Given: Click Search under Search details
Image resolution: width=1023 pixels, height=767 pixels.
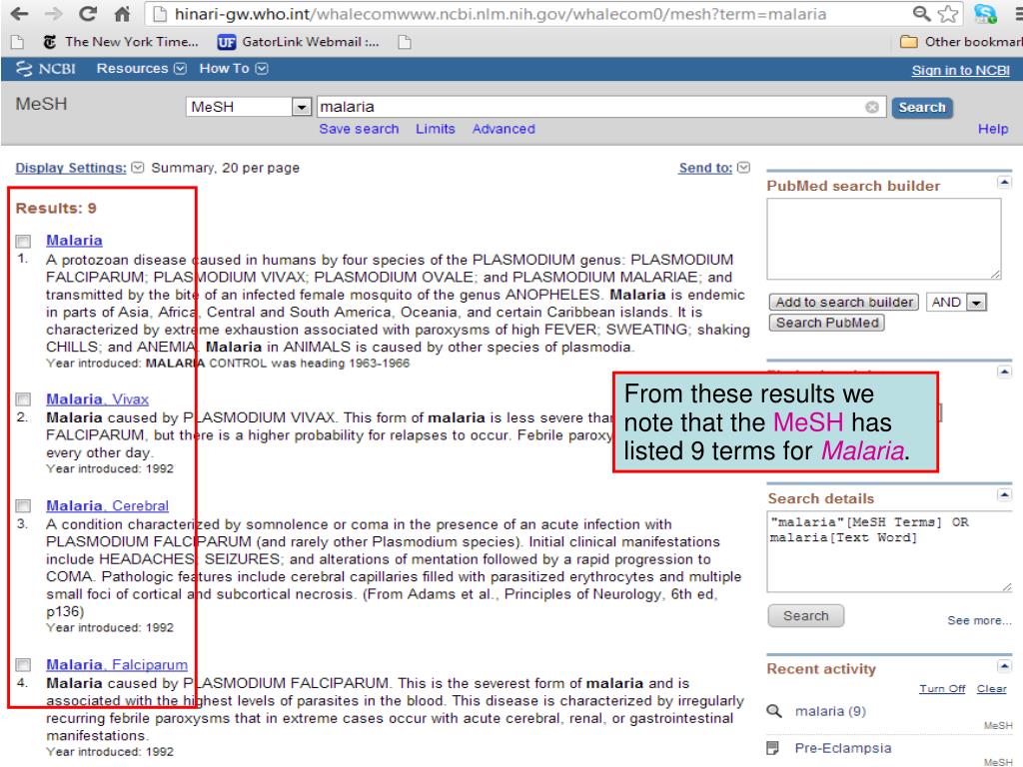Looking at the screenshot, I should 806,615.
